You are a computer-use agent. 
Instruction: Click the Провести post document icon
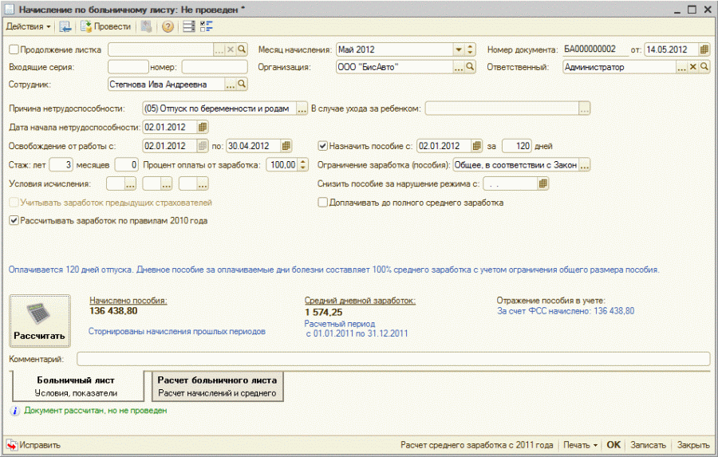[87, 26]
